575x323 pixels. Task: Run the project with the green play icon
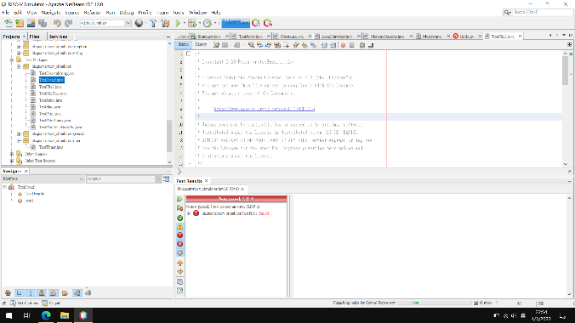tap(178, 23)
